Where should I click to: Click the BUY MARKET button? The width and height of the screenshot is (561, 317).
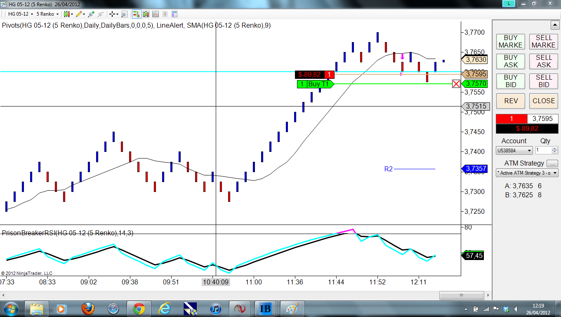(x=511, y=41)
